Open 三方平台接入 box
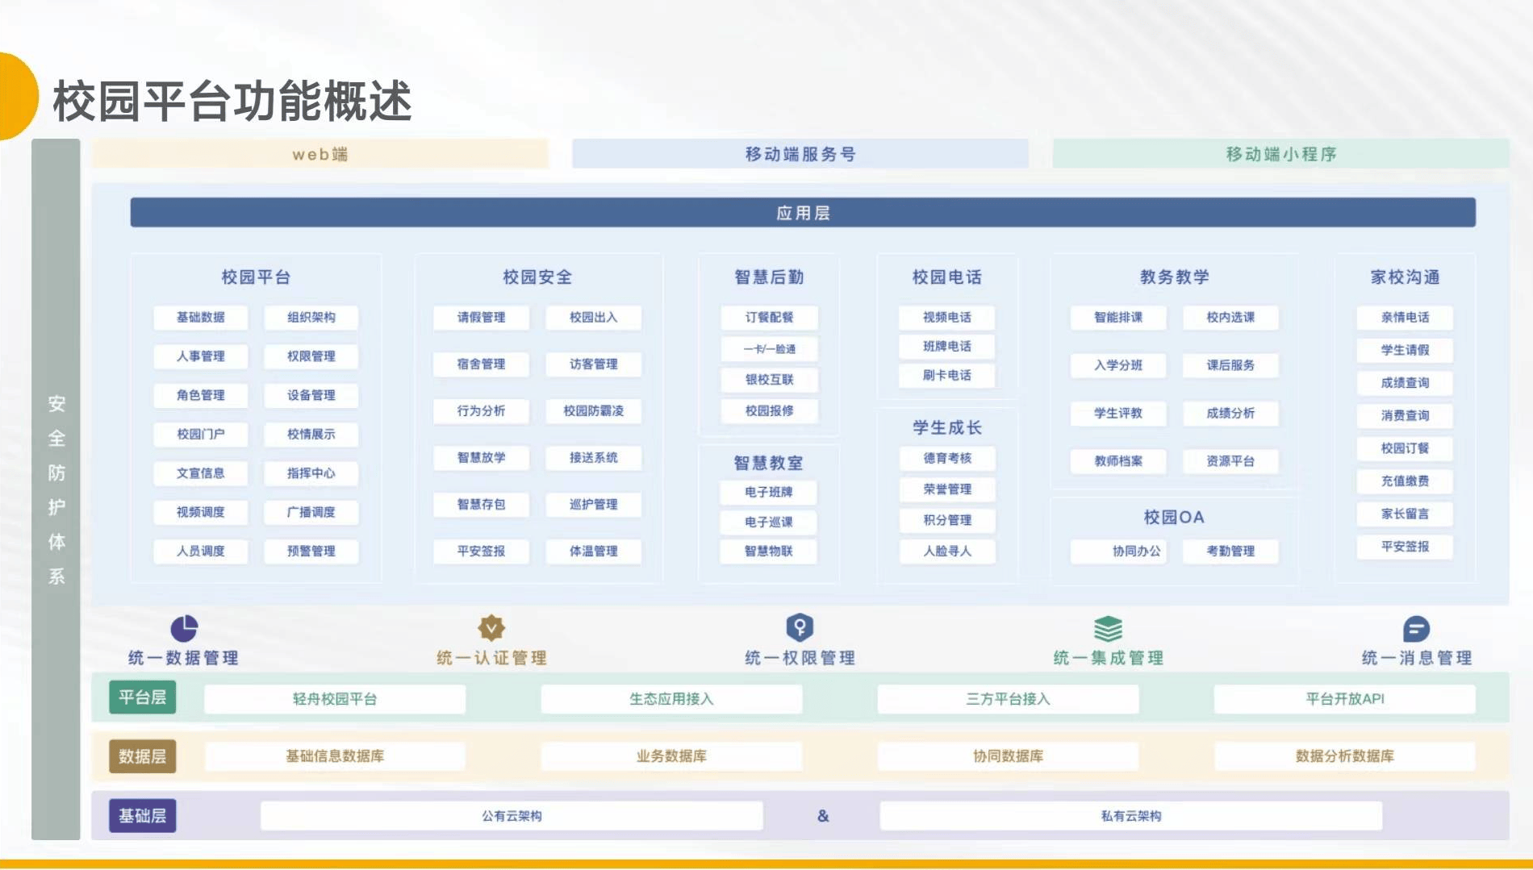Image resolution: width=1533 pixels, height=870 pixels. pyautogui.click(x=1008, y=699)
